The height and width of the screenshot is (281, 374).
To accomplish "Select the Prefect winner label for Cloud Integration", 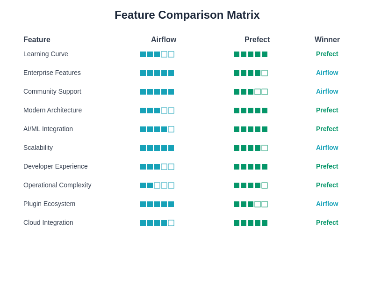I will (x=327, y=222).
